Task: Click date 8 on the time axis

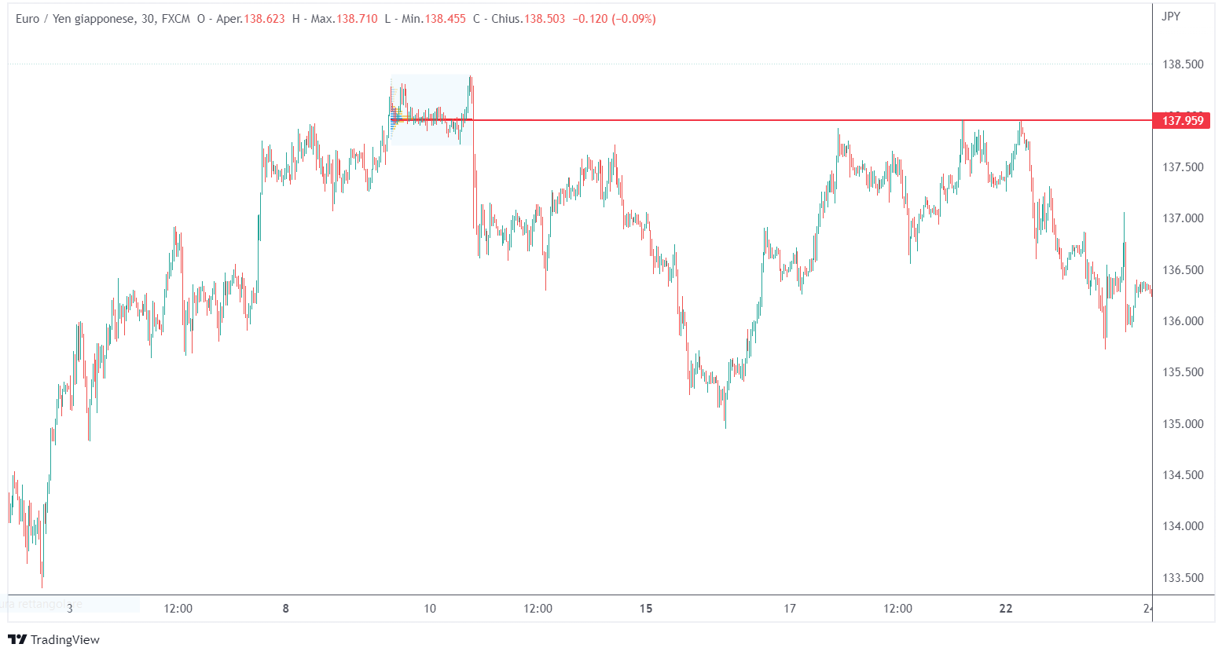Action: [x=286, y=609]
